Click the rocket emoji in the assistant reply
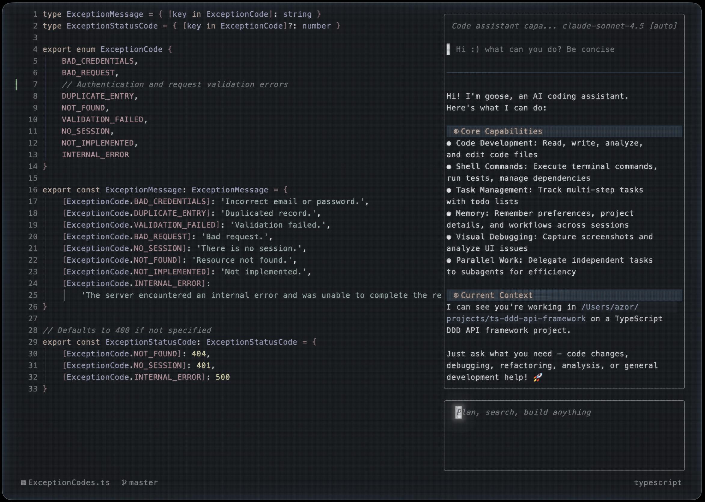This screenshot has width=705, height=502. (x=538, y=377)
